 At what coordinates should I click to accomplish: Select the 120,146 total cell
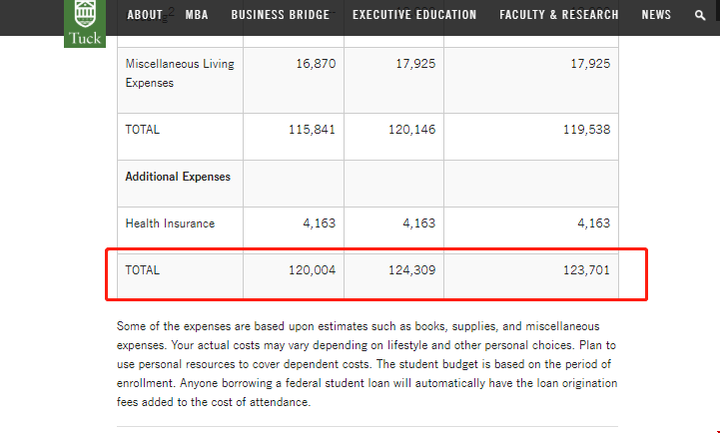tap(409, 130)
